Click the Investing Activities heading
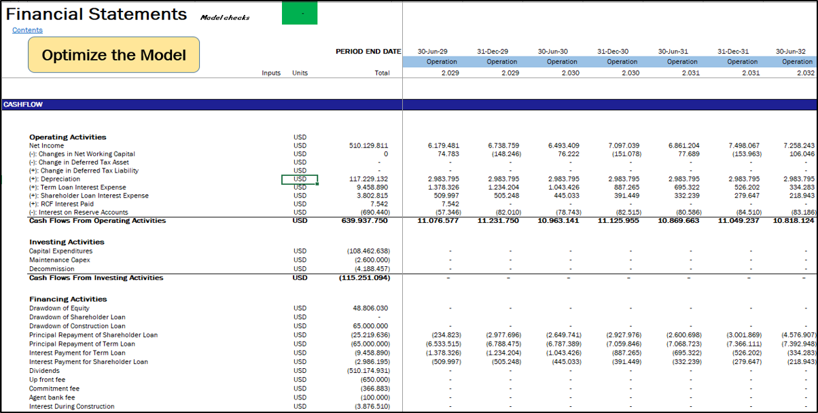The width and height of the screenshot is (818, 413). [x=67, y=242]
